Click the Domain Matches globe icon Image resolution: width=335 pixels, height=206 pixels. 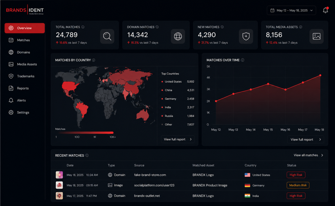click(178, 36)
